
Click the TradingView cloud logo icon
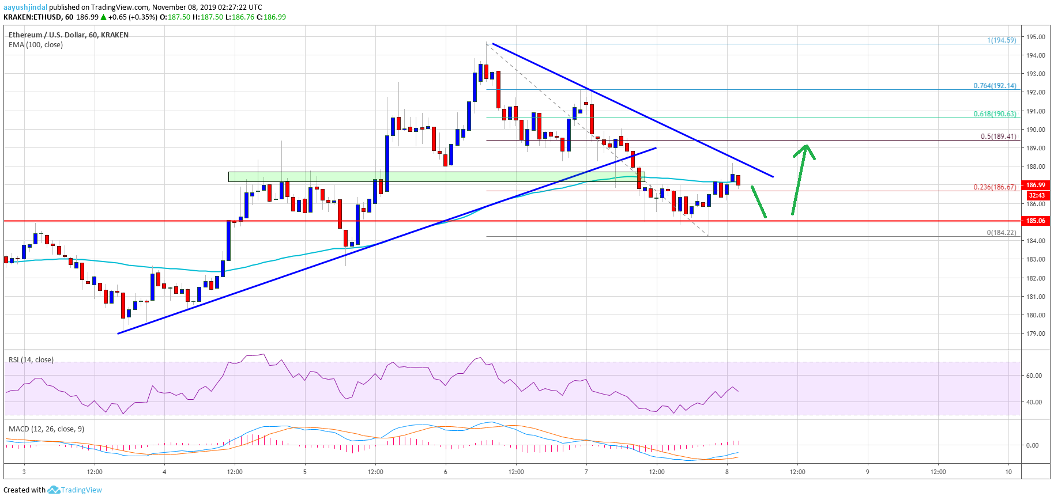pos(54,490)
